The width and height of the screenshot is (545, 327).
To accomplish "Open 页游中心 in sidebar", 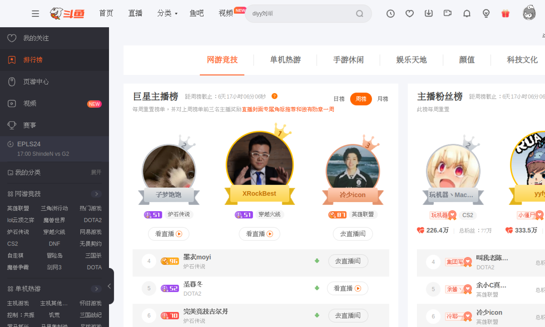I will [x=54, y=82].
